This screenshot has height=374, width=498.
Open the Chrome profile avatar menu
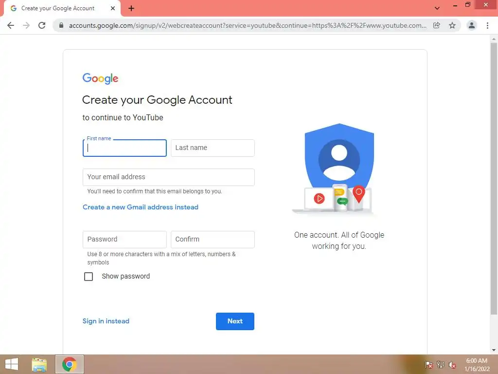point(472,25)
